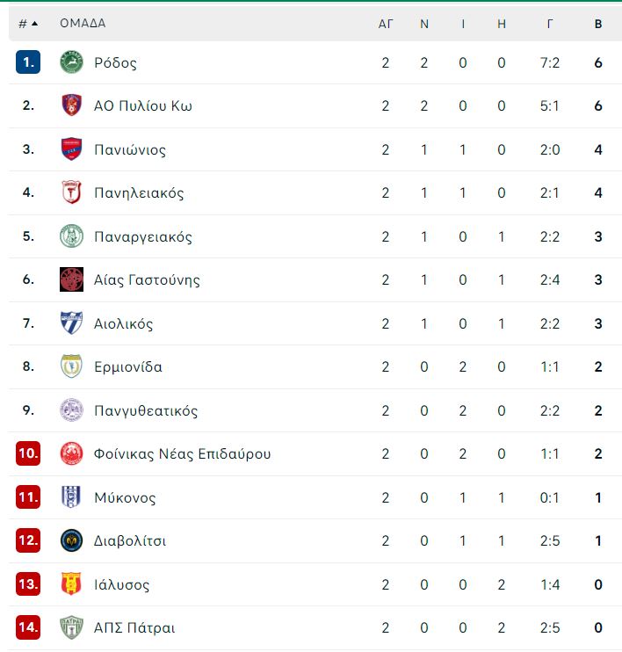Click the Αίας Γαστούνης dark red logo
The height and width of the screenshot is (652, 622).
click(71, 279)
